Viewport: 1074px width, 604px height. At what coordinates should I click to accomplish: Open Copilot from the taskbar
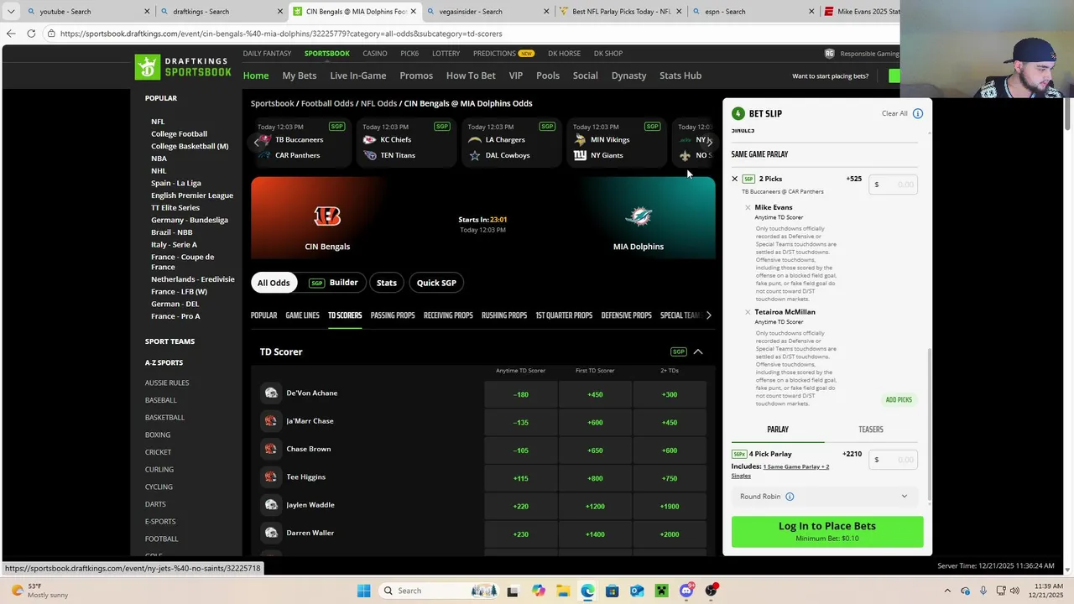[x=538, y=591]
